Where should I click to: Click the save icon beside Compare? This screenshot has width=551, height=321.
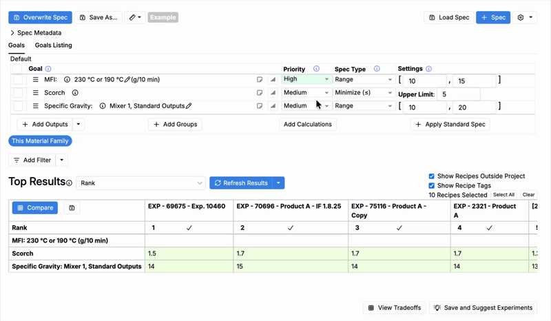coord(72,207)
